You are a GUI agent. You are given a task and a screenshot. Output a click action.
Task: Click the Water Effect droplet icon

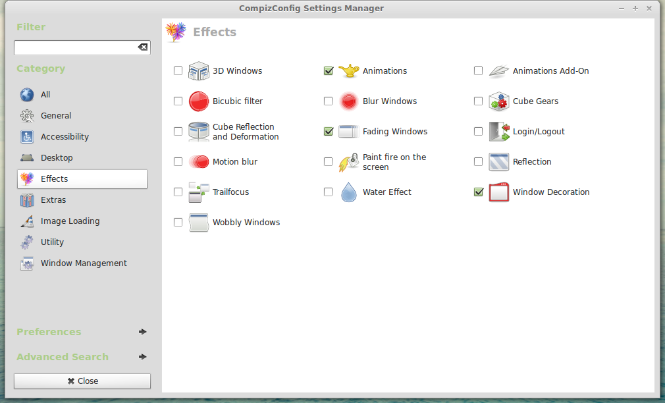[x=349, y=192]
